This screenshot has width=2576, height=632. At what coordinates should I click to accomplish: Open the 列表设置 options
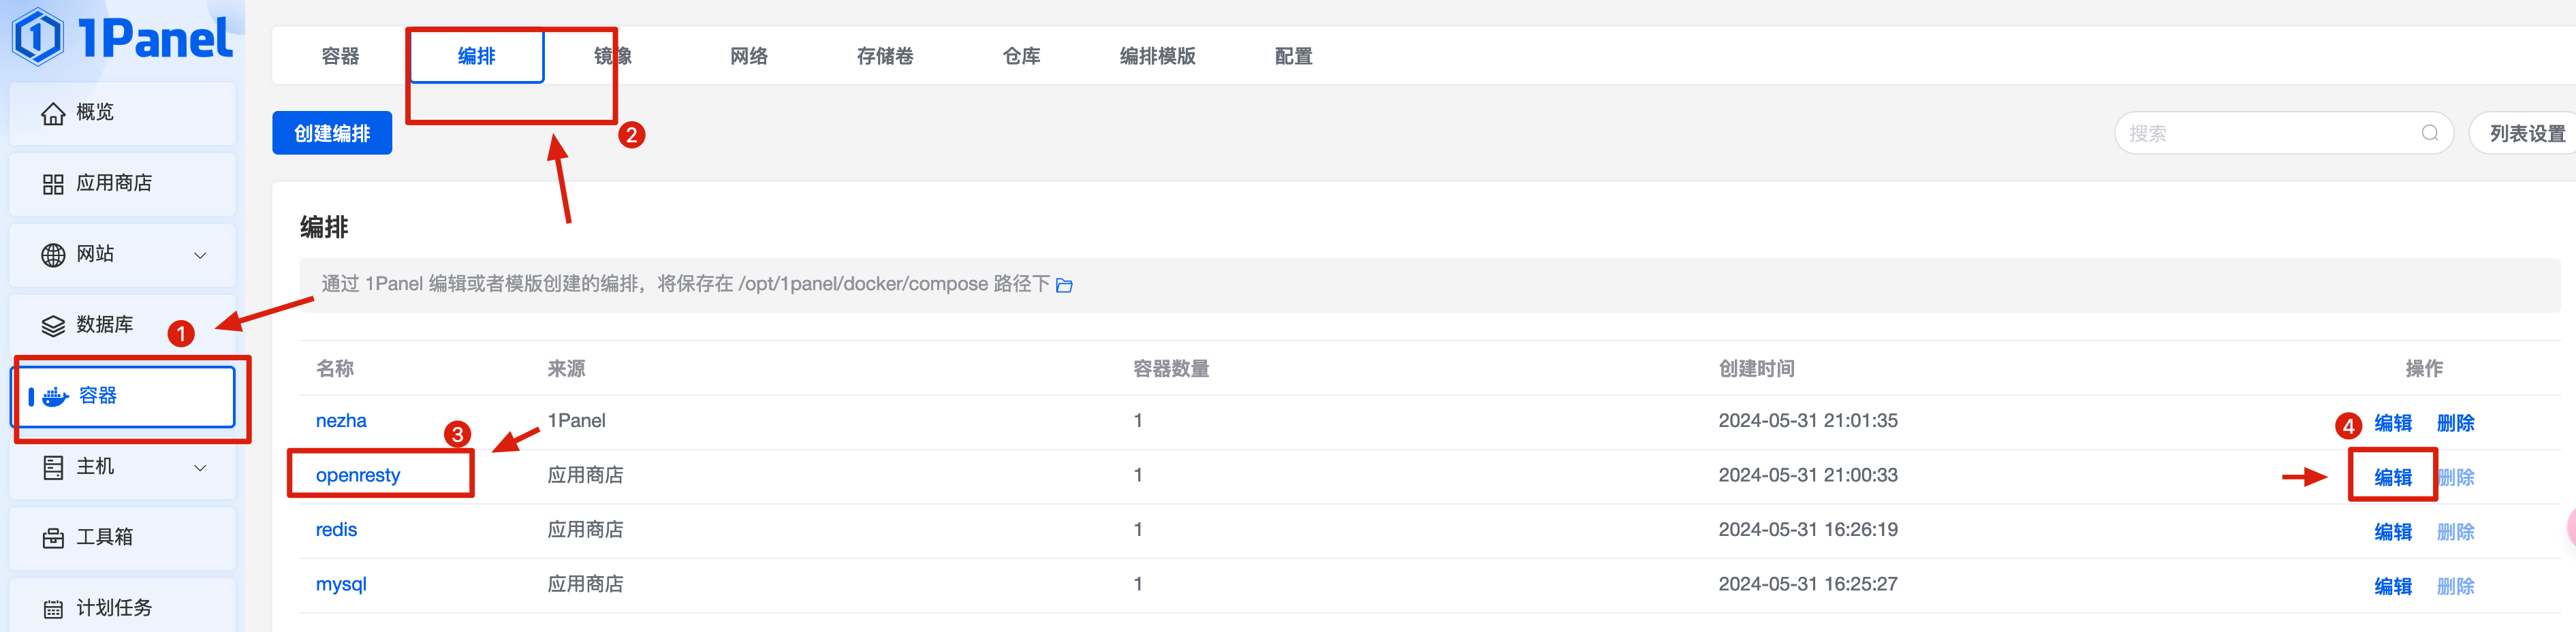click(2525, 133)
